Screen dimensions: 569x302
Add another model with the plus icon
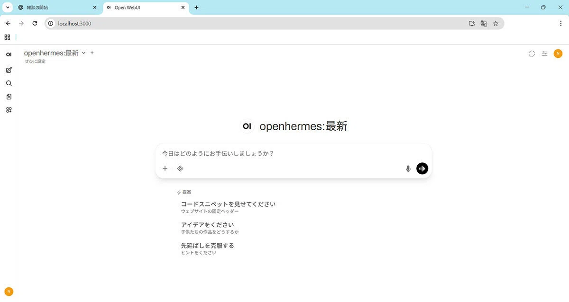click(x=92, y=53)
